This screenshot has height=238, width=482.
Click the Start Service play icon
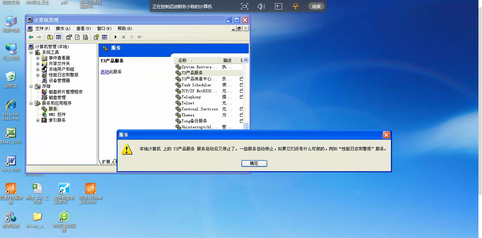coord(116,37)
